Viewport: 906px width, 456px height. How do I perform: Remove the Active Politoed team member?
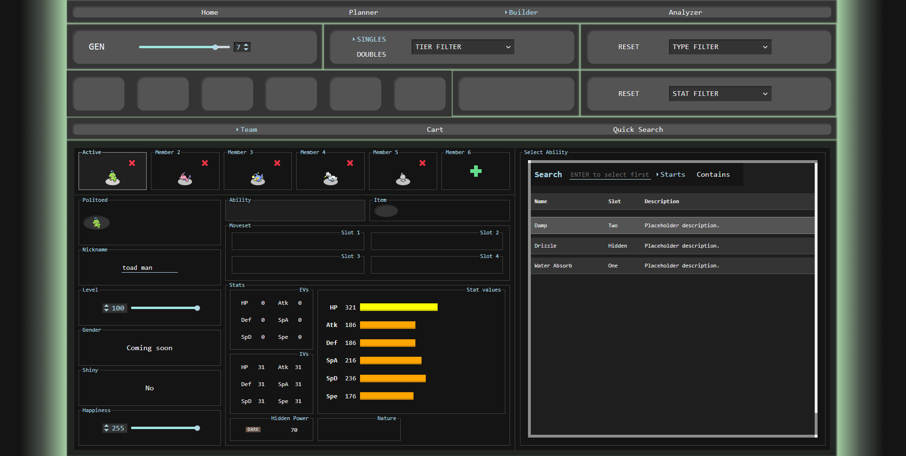(132, 163)
